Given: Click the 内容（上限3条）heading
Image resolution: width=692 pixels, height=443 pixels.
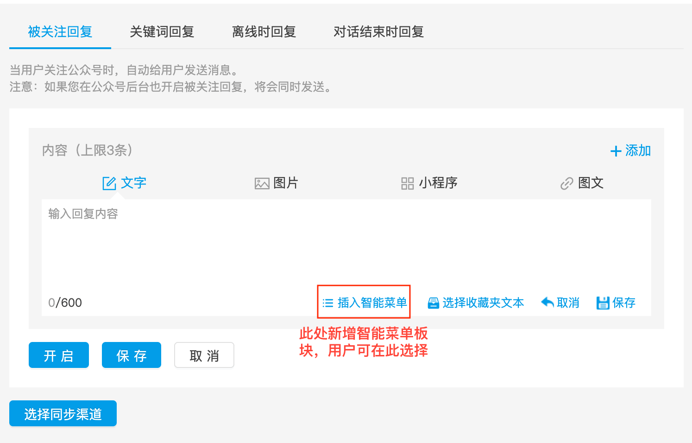Looking at the screenshot, I should pyautogui.click(x=88, y=150).
